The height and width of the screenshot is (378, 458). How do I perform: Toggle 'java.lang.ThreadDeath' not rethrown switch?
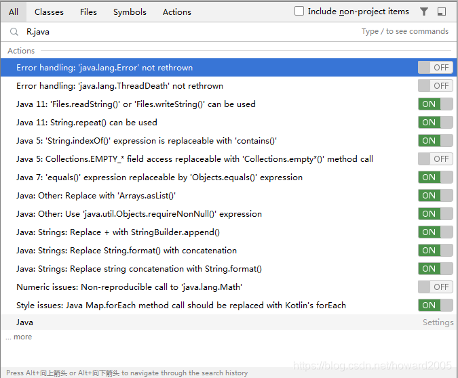[x=435, y=86]
